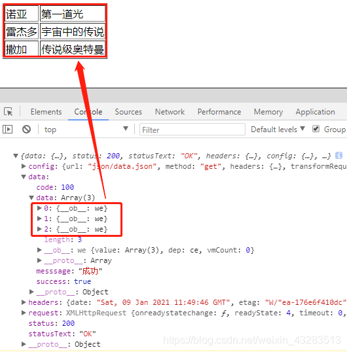347x352 pixels.
Task: Click the blue info badge beside the logged object
Action: click(x=338, y=155)
